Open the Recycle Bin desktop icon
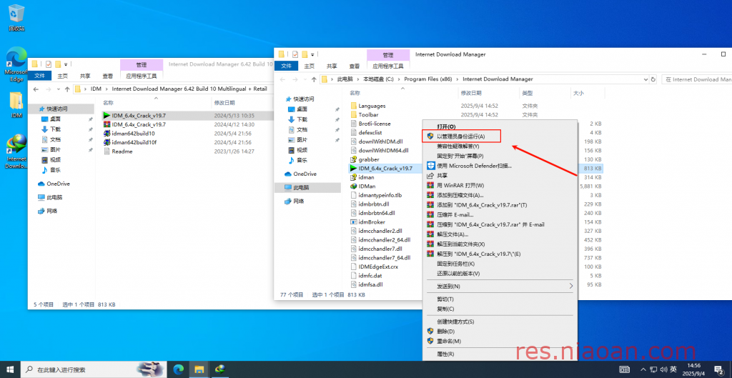The image size is (732, 378). tap(16, 19)
